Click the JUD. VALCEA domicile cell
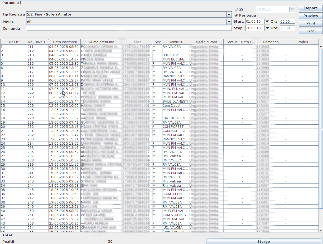Screen dimensions: 323x244 pos(176,227)
